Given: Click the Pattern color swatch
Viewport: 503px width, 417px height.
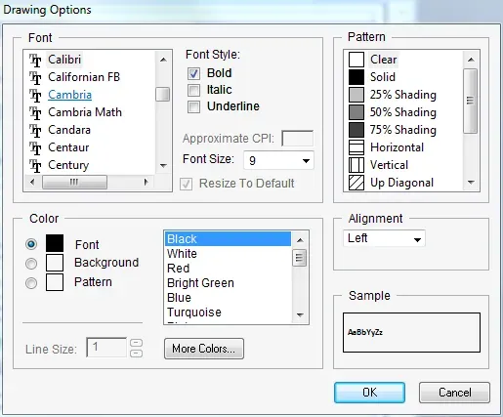Looking at the screenshot, I should pos(55,282).
